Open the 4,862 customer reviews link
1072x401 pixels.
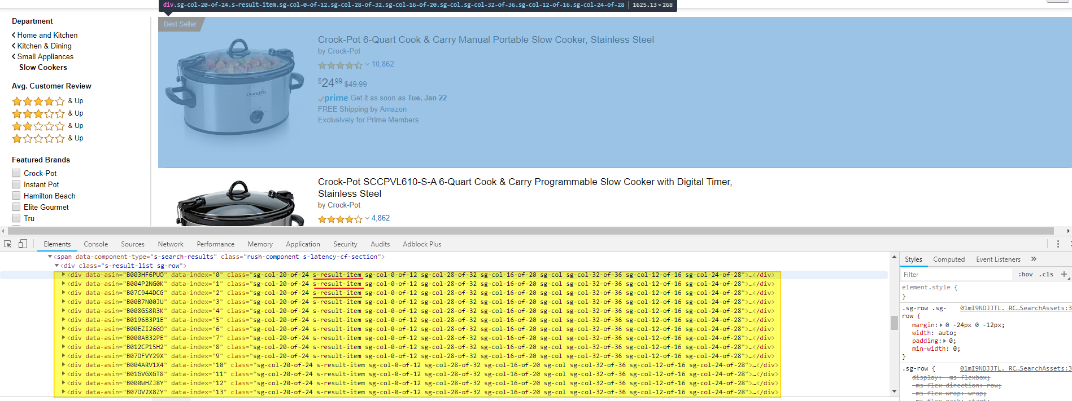point(381,218)
